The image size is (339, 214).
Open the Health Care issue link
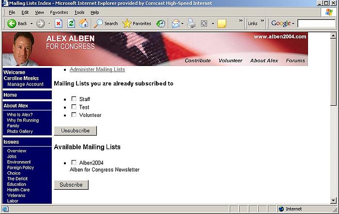(18, 190)
